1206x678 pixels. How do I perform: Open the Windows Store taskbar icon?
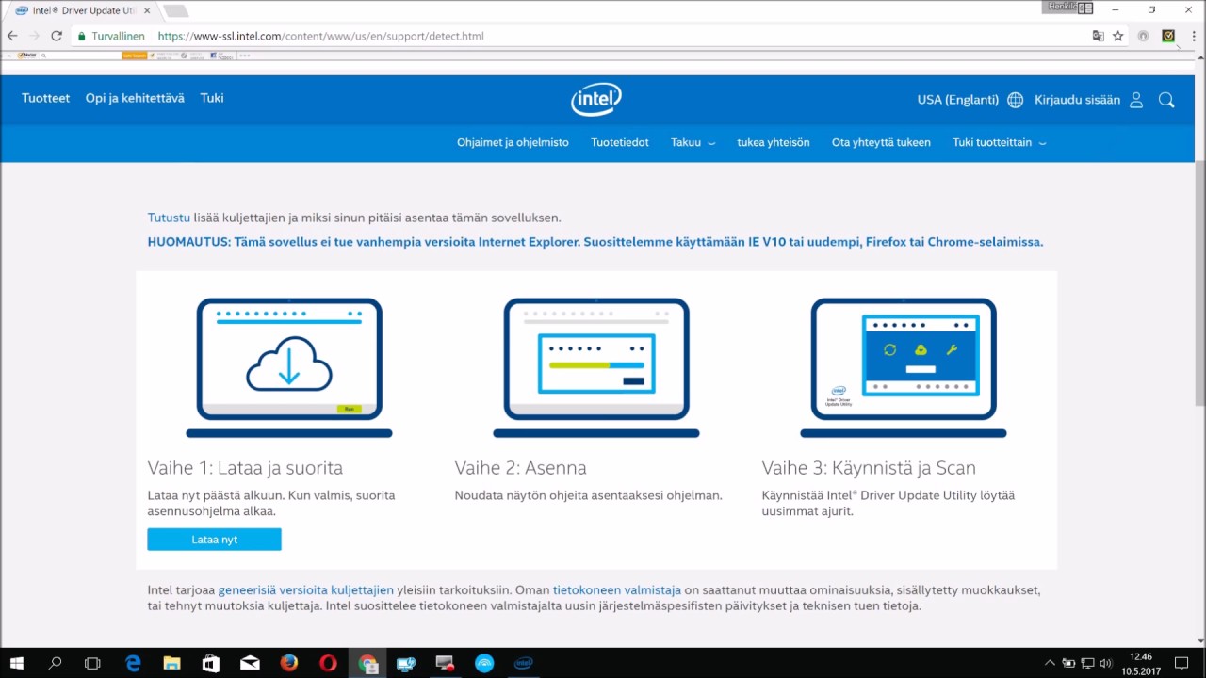tap(211, 663)
